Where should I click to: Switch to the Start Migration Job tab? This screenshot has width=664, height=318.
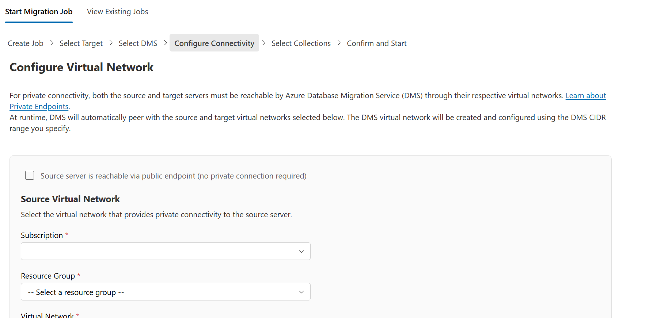click(x=39, y=12)
